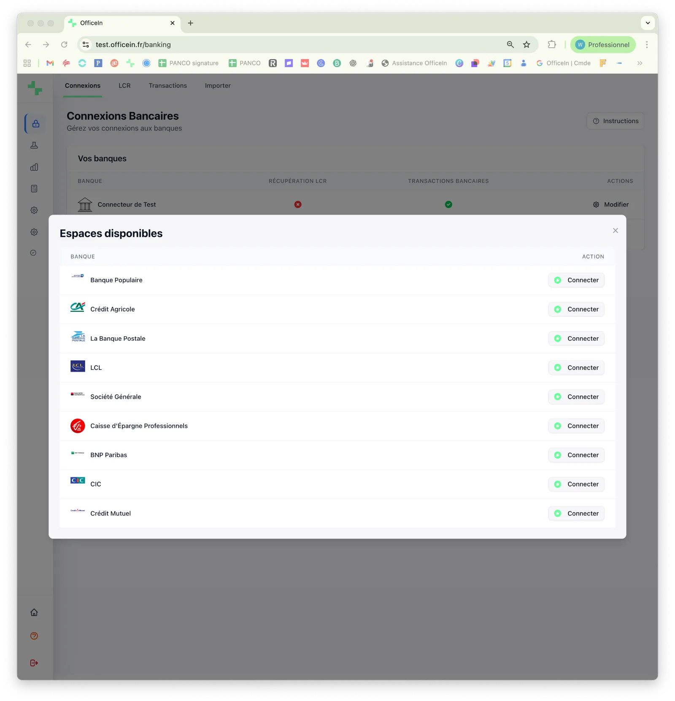Open the Instructions help button
The image size is (675, 701).
click(616, 121)
